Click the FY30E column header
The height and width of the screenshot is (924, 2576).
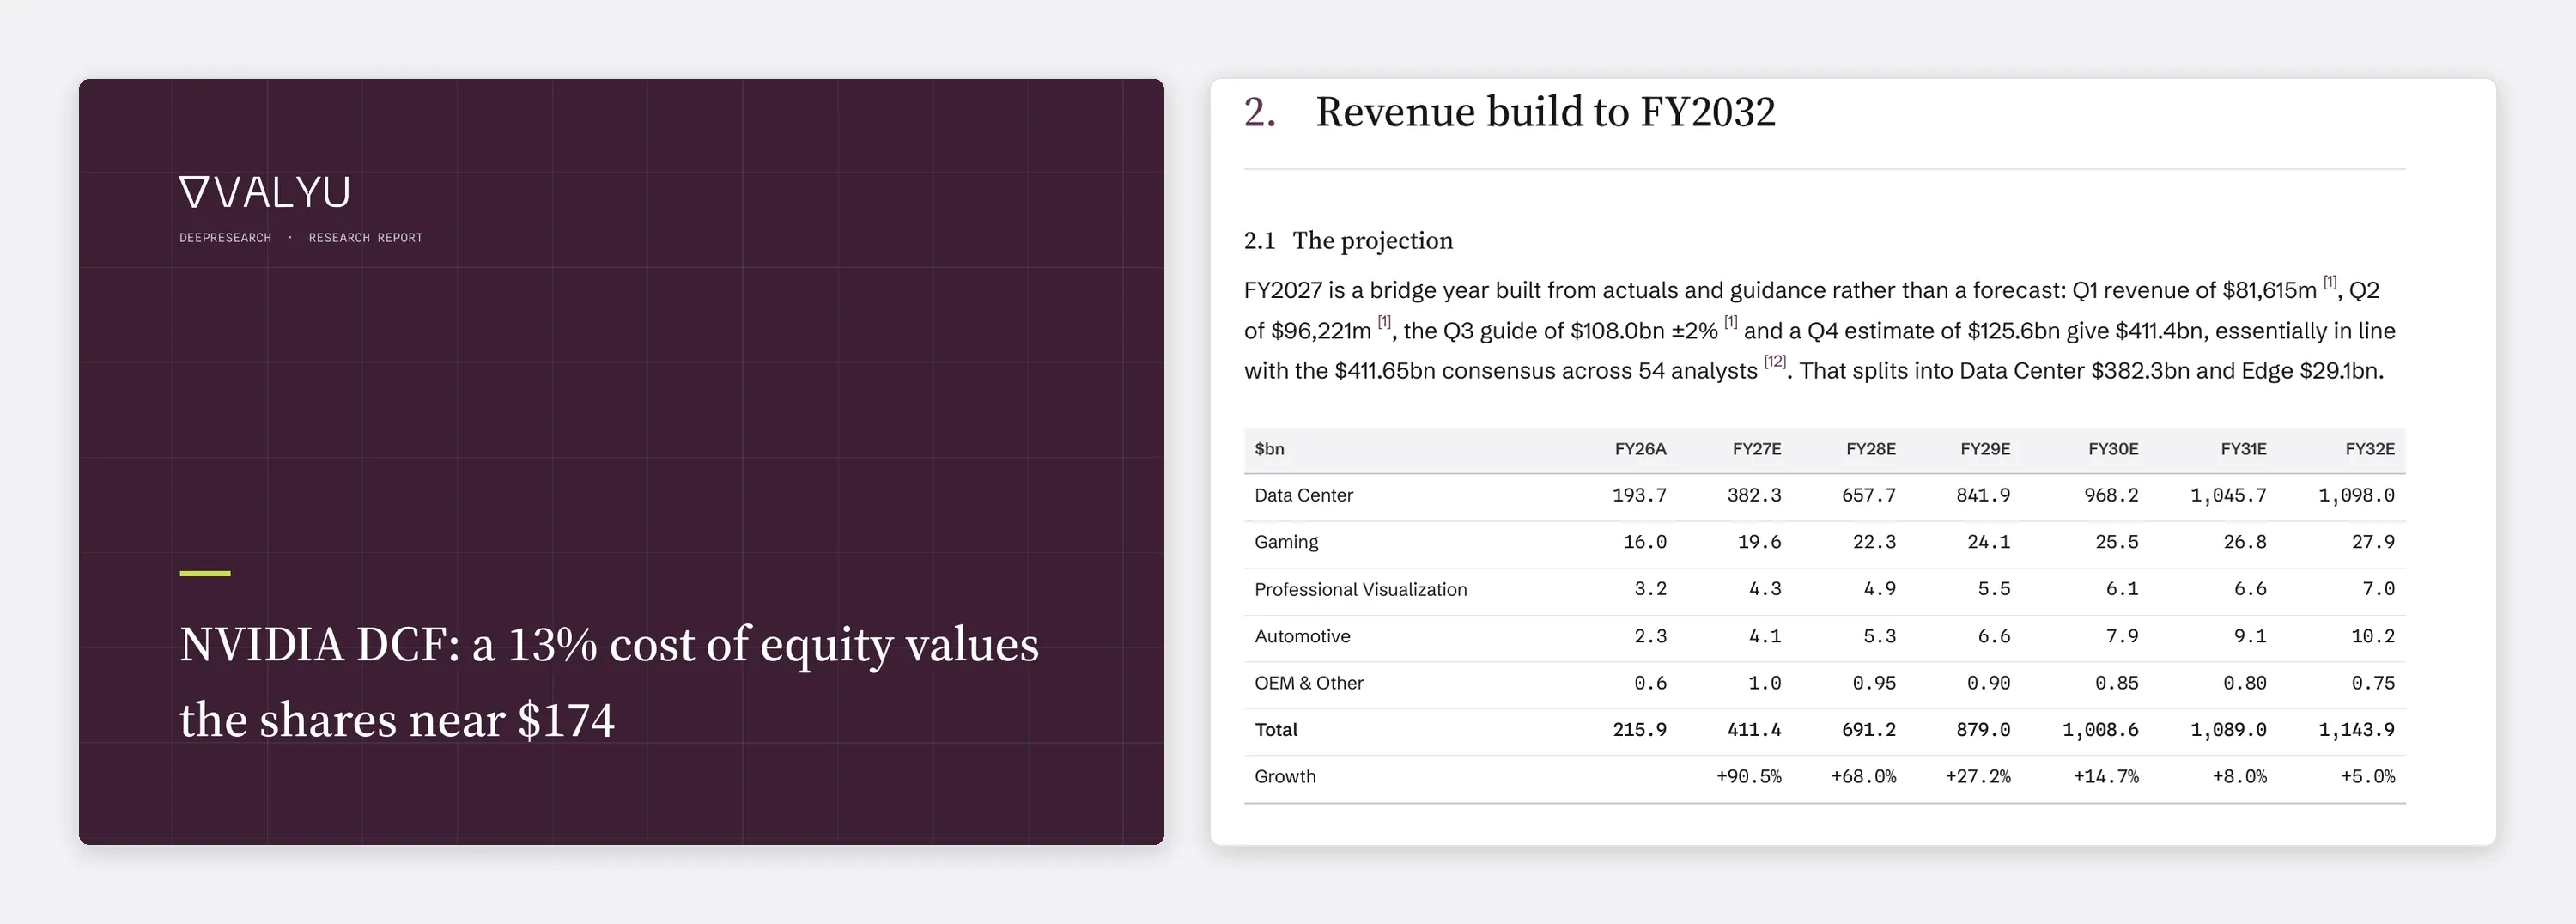(2113, 449)
